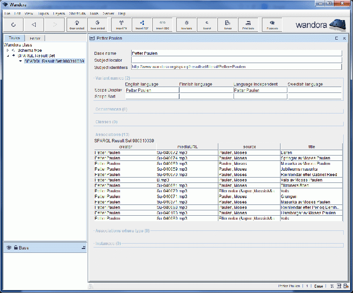353x293 pixels.
Task: Sort by the mediaURL column header
Action: [x=187, y=146]
